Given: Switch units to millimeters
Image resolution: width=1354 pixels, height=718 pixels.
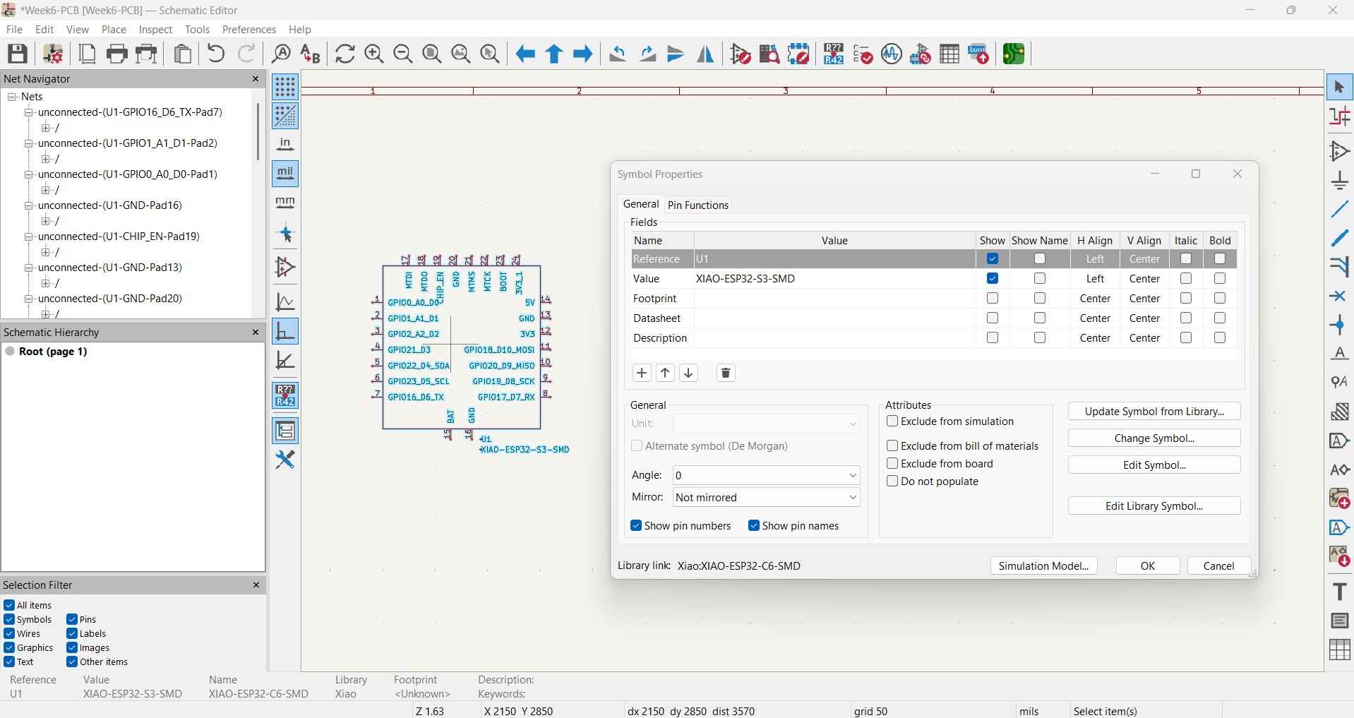Looking at the screenshot, I should (x=285, y=203).
